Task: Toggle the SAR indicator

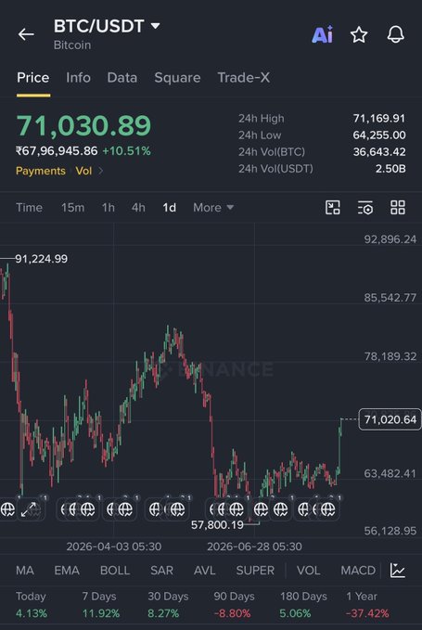Action: pyautogui.click(x=161, y=571)
